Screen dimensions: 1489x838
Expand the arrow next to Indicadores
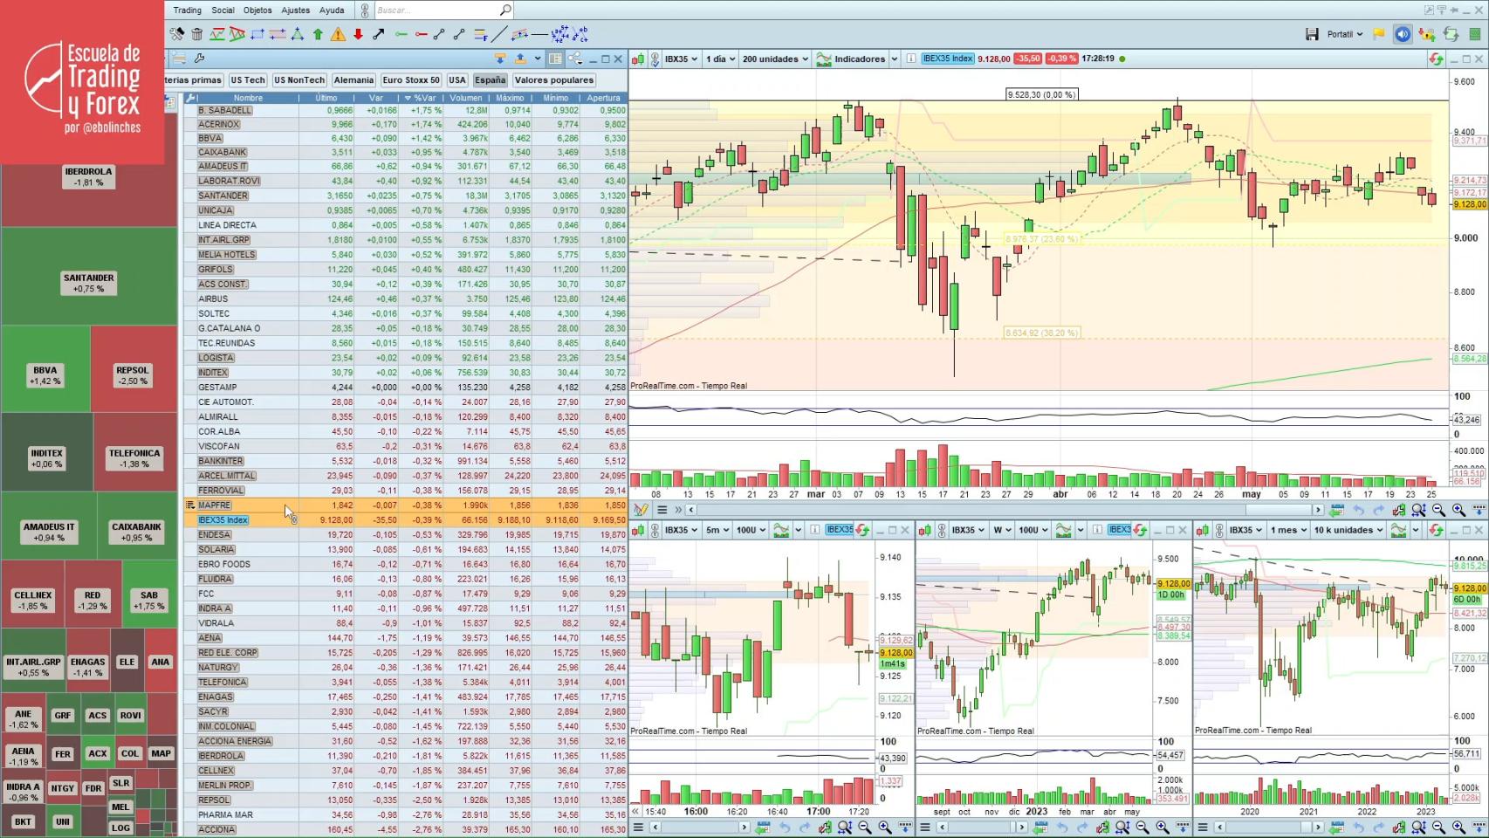pos(895,58)
